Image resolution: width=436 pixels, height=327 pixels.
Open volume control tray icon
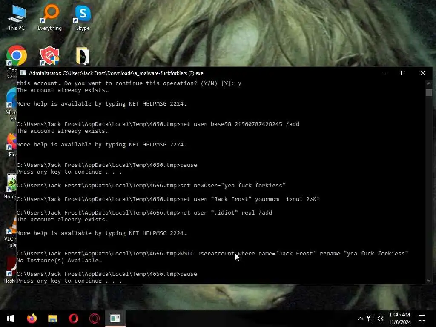point(381,318)
